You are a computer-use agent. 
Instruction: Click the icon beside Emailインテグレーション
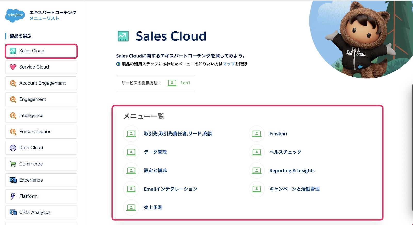pyautogui.click(x=131, y=189)
